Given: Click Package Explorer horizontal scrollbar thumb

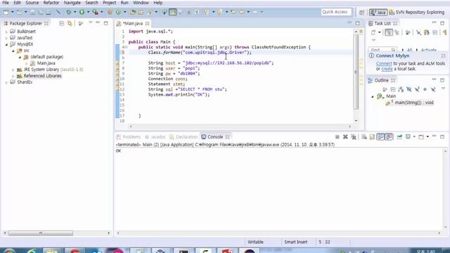Looking at the screenshot, I should tap(41, 233).
